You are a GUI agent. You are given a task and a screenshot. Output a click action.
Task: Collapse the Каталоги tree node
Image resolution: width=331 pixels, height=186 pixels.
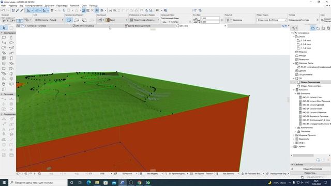click(294, 90)
